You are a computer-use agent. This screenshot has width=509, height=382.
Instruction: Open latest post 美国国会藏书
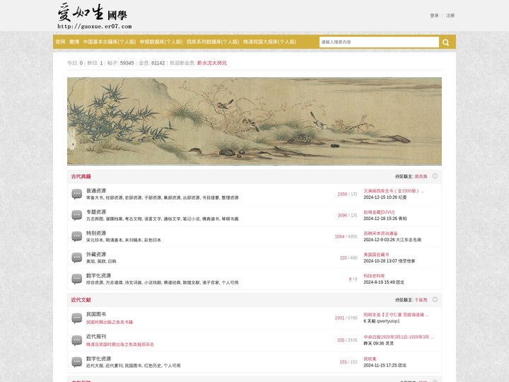pos(376,255)
